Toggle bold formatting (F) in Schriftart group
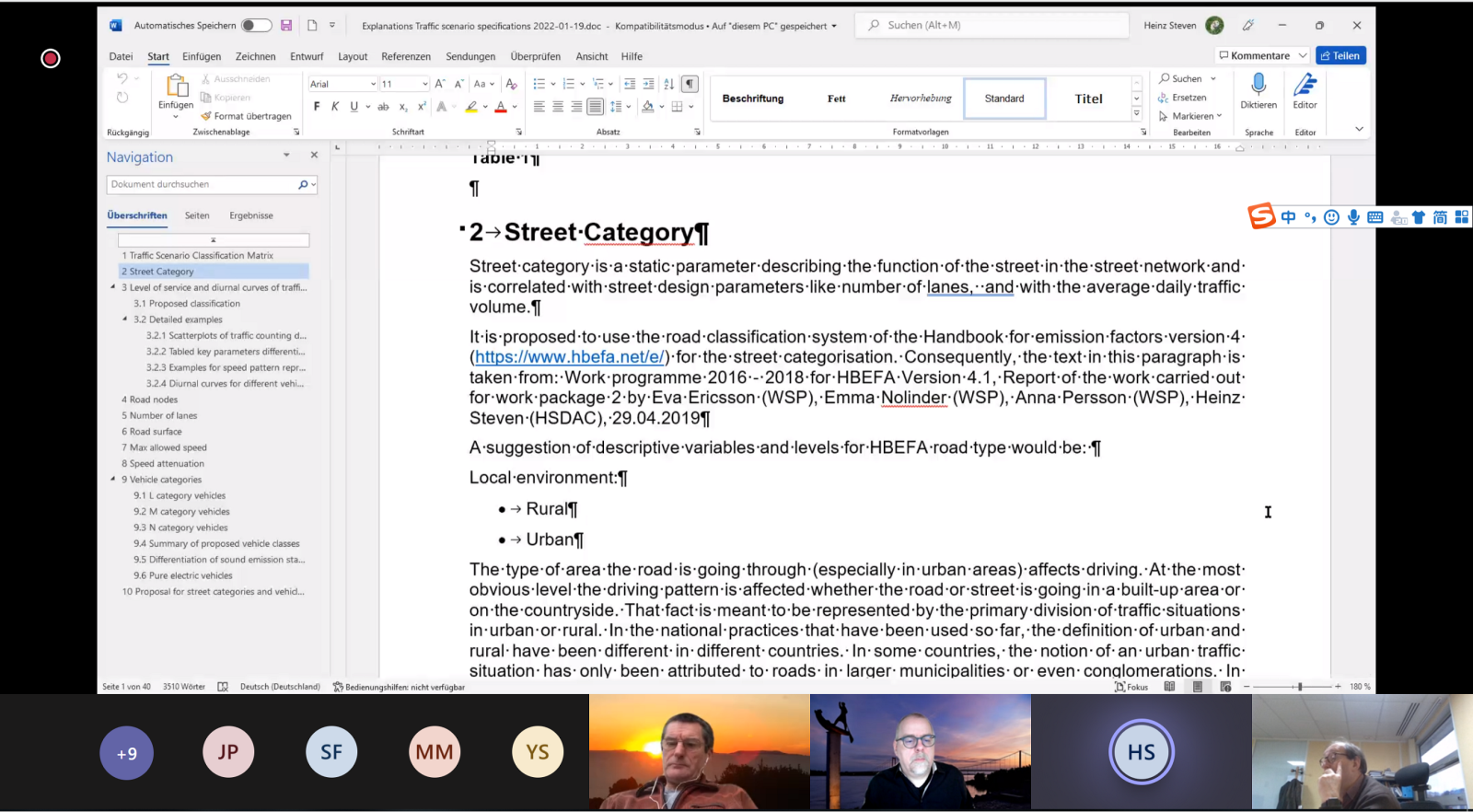 (317, 107)
